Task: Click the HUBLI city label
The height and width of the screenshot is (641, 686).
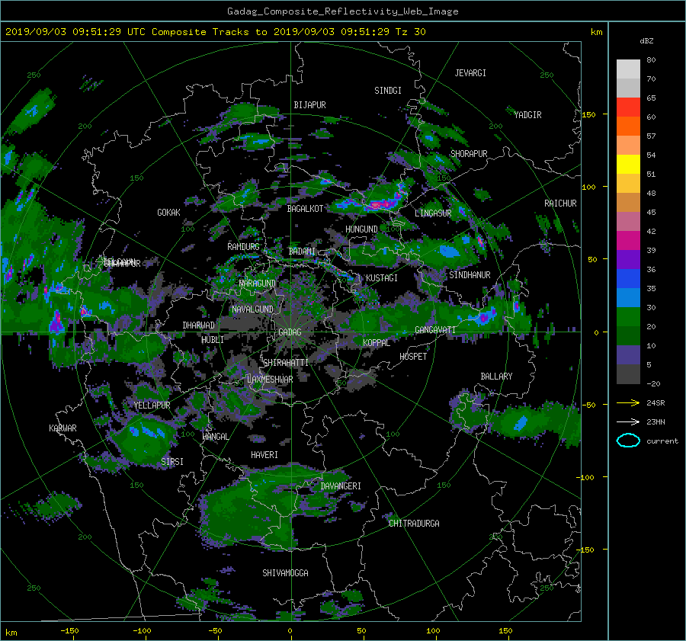Action: [x=213, y=340]
